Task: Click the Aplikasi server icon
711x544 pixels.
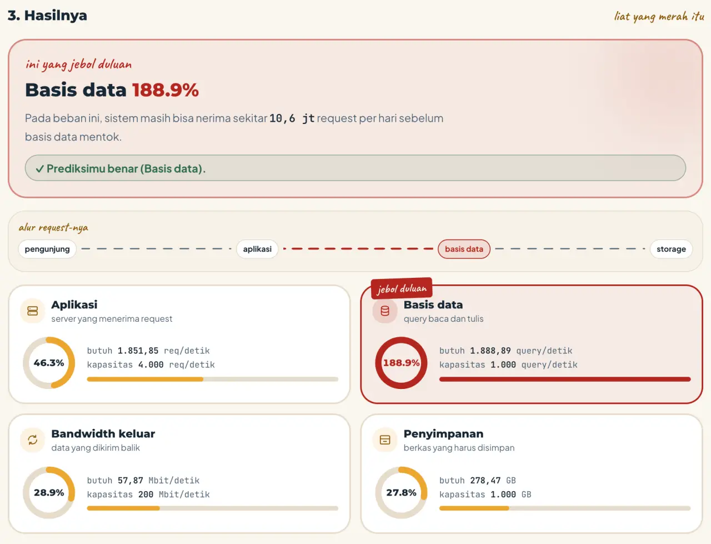Action: (33, 311)
